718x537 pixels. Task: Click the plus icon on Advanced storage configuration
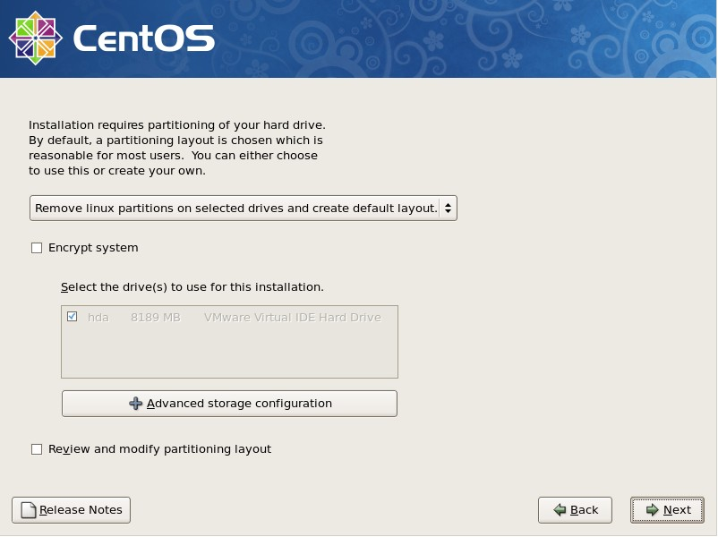click(136, 404)
